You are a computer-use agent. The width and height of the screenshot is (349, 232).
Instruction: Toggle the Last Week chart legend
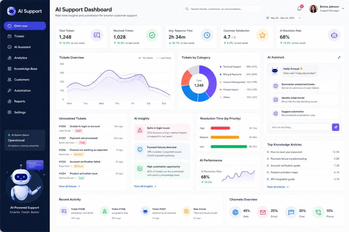pos(164,58)
